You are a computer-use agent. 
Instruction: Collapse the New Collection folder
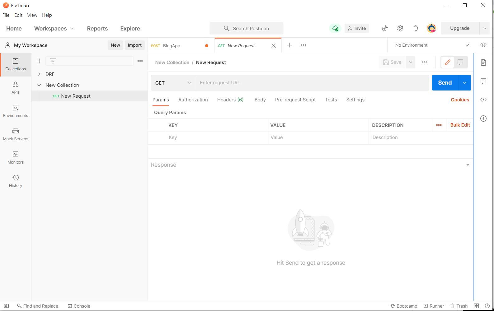point(39,85)
